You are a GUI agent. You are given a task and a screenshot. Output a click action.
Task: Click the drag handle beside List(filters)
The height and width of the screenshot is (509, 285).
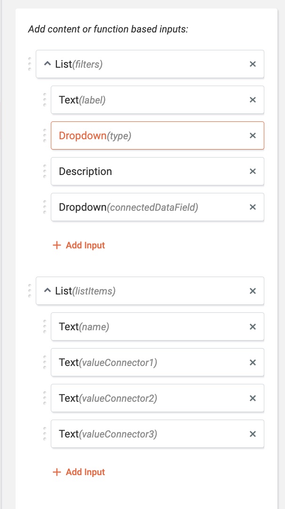31,64
